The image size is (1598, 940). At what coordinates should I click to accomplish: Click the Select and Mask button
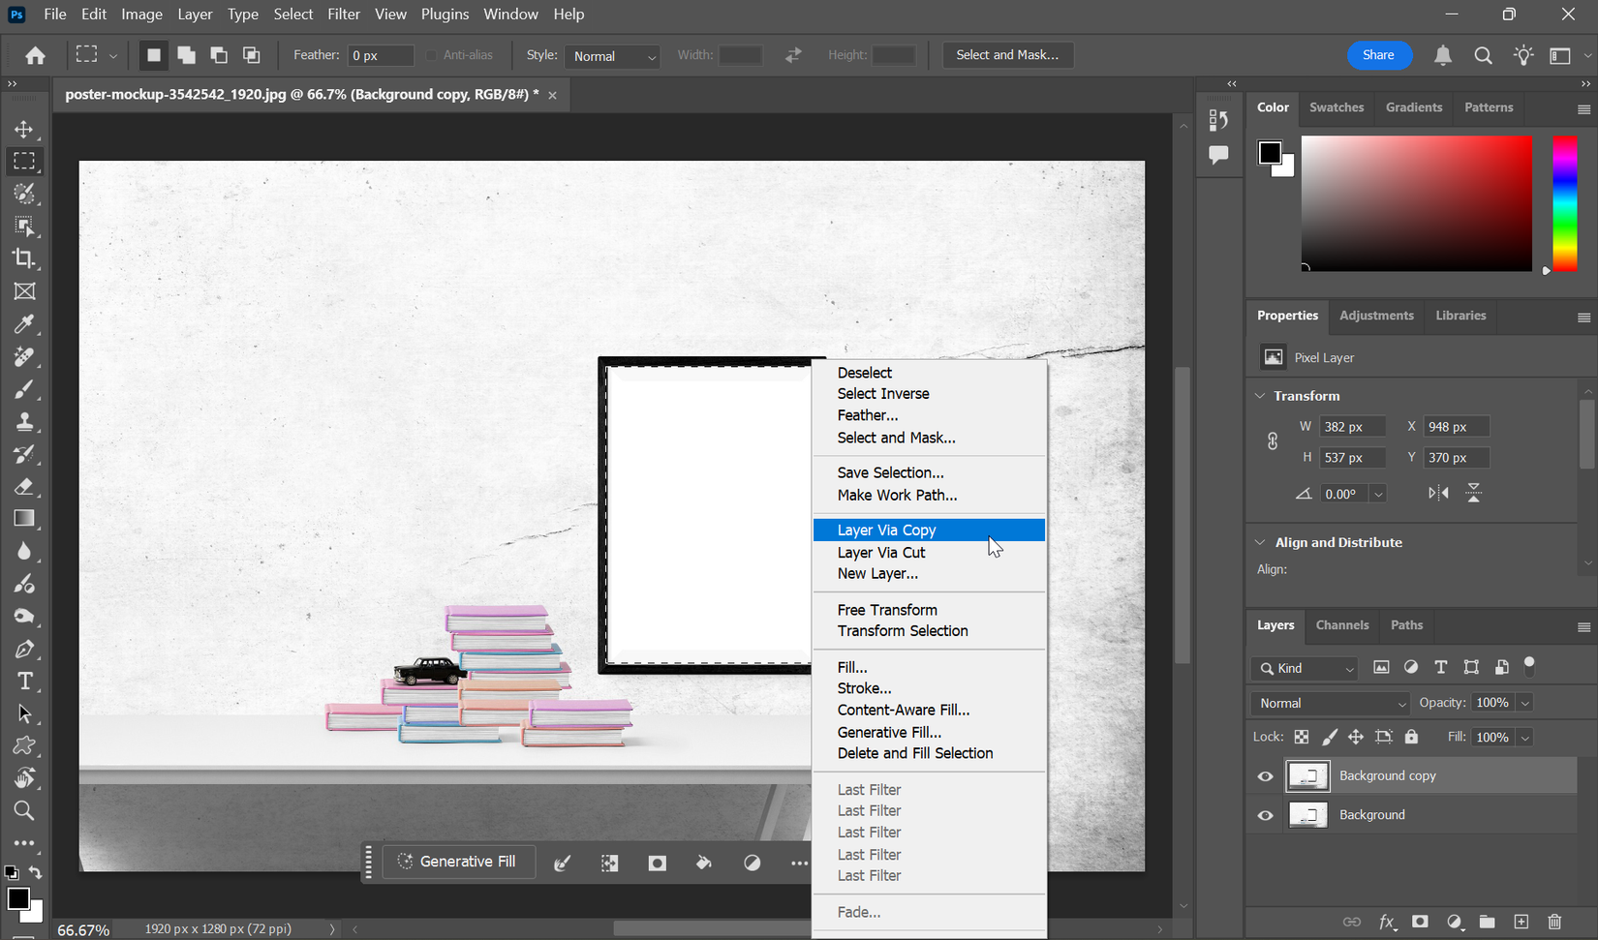click(1007, 54)
